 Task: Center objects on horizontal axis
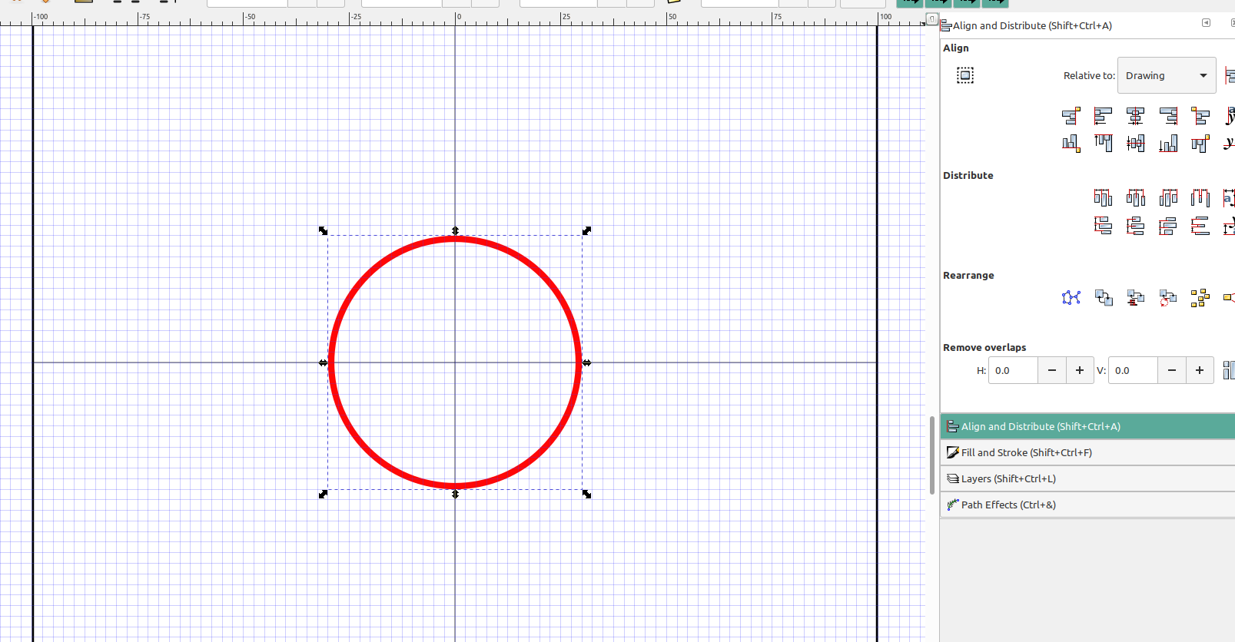[1135, 144]
